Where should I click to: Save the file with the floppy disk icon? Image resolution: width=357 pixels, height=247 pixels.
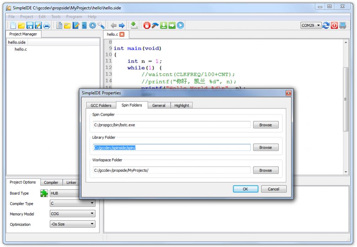tap(30, 25)
